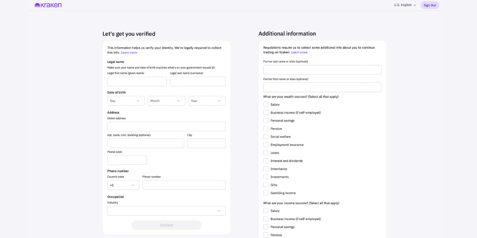Image resolution: width=477 pixels, height=238 pixels.
Task: Check the Pension wealth source
Action: point(266,128)
